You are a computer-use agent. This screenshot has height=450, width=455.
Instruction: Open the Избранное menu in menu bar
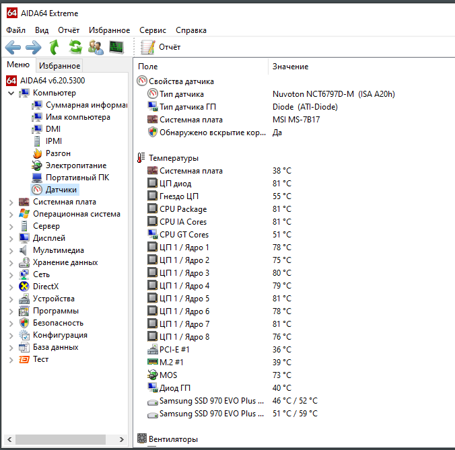pyautogui.click(x=110, y=30)
